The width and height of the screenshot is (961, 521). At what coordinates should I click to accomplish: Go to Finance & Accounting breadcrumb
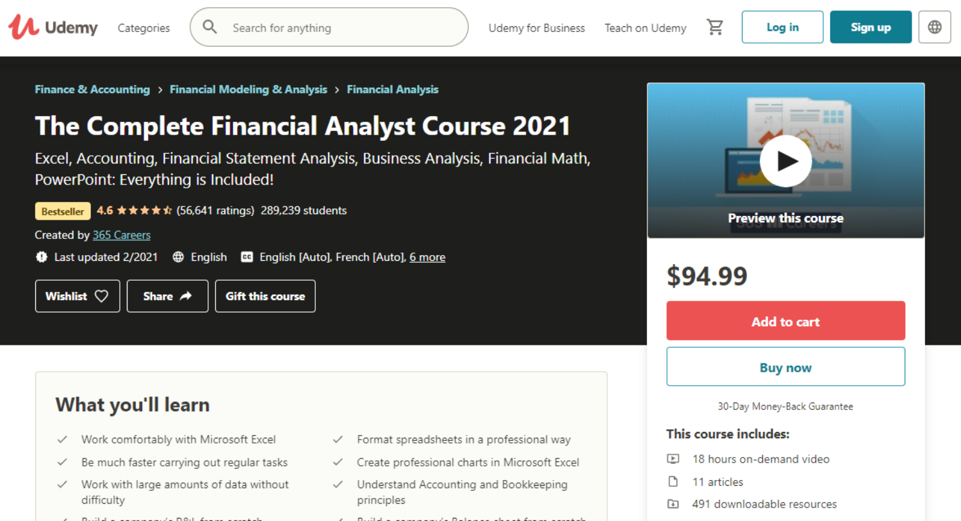pyautogui.click(x=92, y=90)
